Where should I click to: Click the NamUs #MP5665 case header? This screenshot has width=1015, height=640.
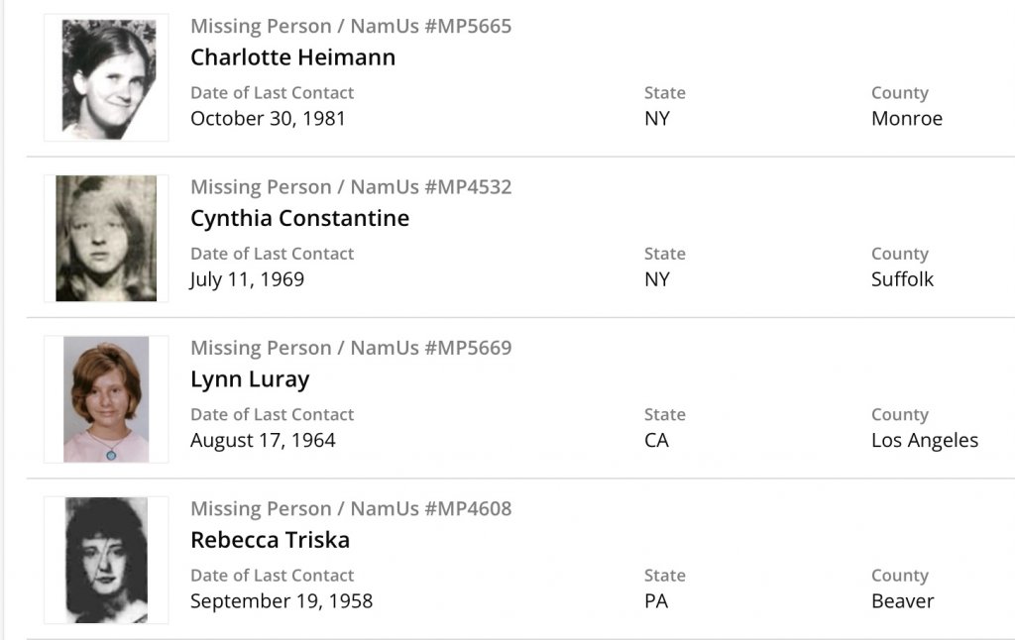[x=351, y=27]
